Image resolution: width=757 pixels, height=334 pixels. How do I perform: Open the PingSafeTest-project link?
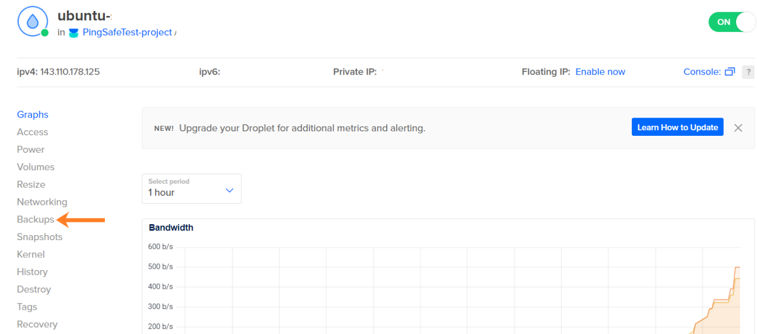(127, 33)
